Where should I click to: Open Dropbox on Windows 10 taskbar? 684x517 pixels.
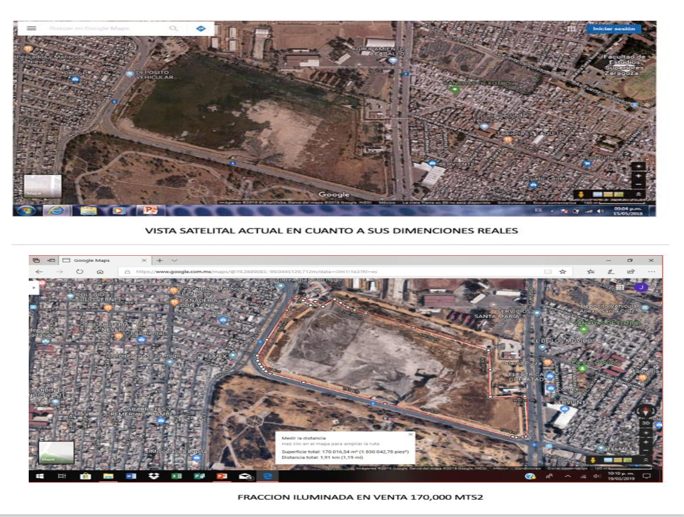[154, 476]
